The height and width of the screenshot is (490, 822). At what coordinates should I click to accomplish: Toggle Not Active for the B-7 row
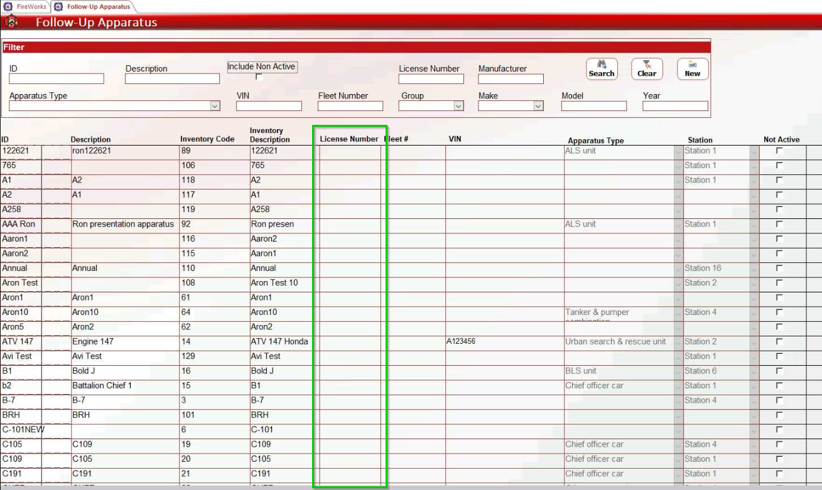point(779,400)
